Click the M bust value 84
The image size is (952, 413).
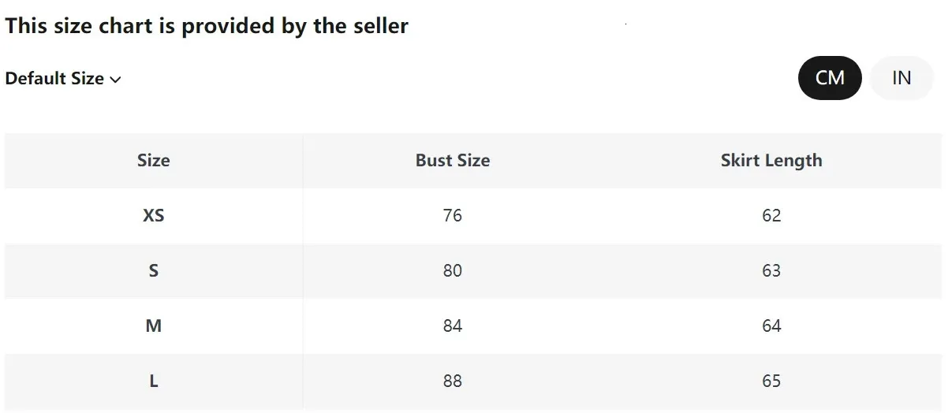coord(453,326)
